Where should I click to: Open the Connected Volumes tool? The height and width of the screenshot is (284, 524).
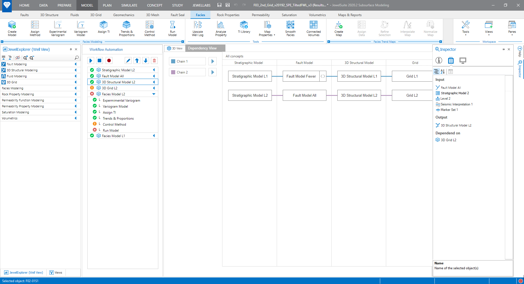(x=314, y=28)
